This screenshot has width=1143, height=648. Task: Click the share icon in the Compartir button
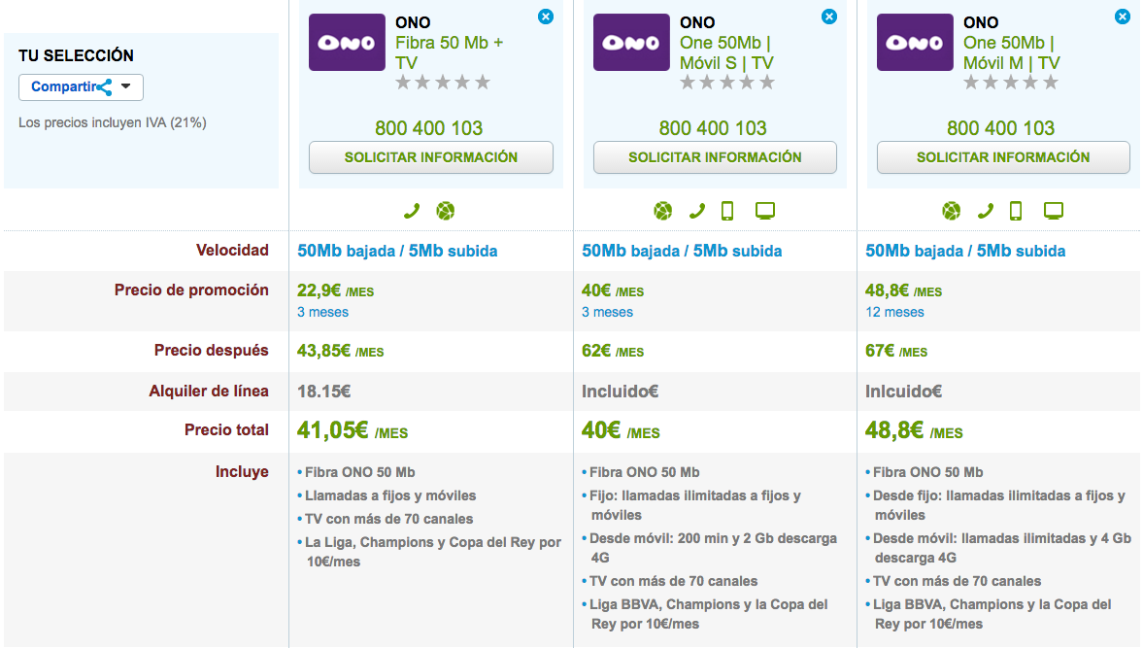point(105,87)
